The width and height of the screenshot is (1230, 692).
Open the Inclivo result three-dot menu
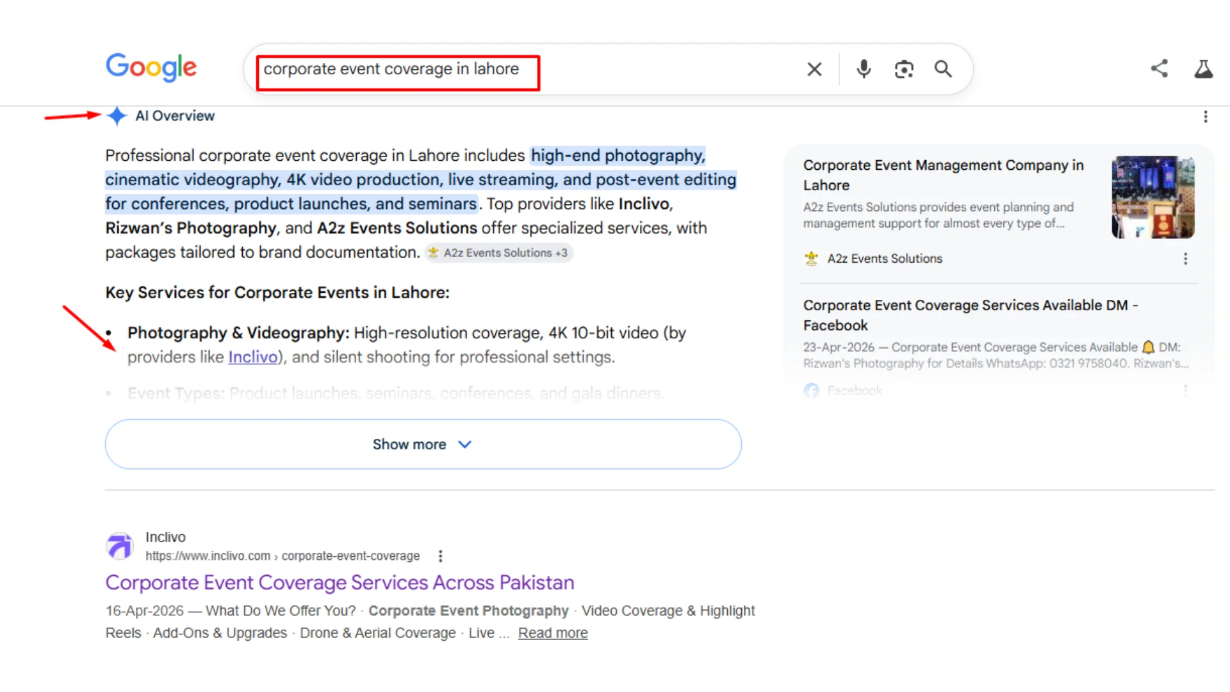pos(440,556)
